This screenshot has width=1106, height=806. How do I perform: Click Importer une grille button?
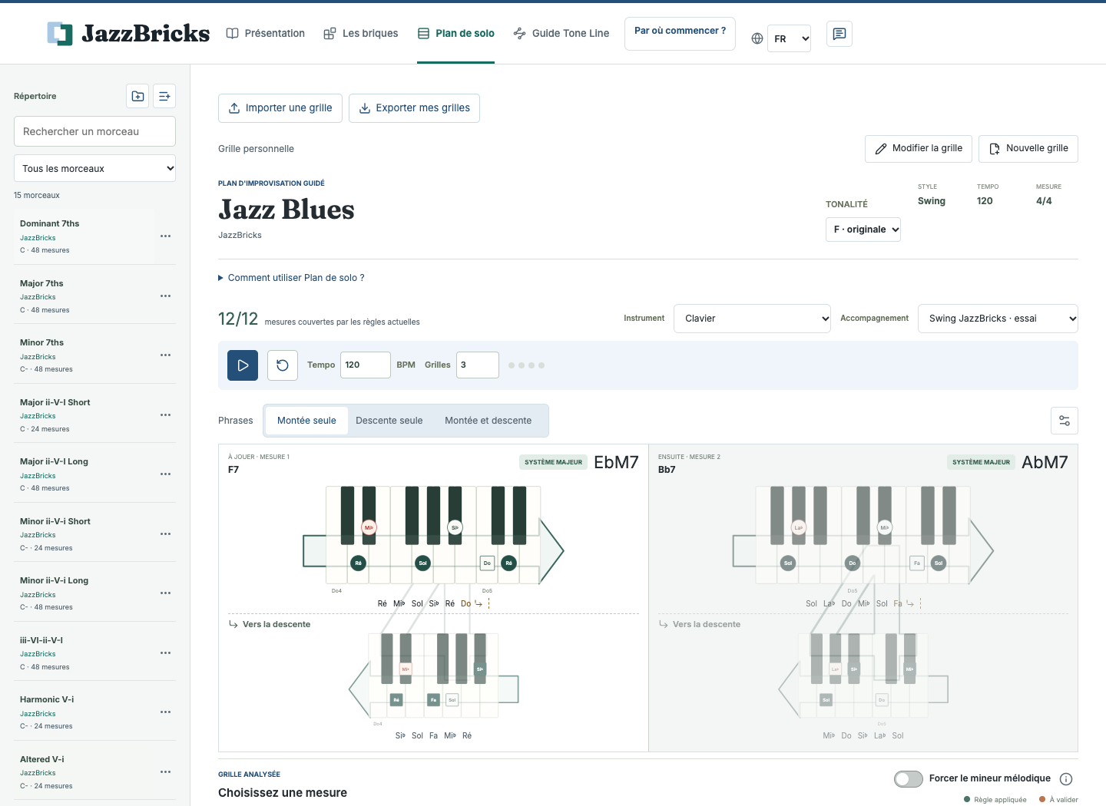coord(280,108)
